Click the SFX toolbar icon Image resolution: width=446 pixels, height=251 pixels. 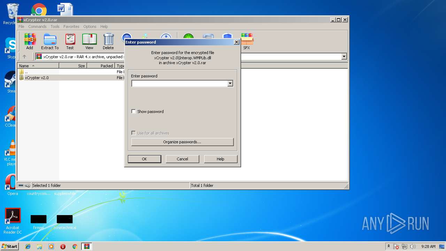pos(247,41)
